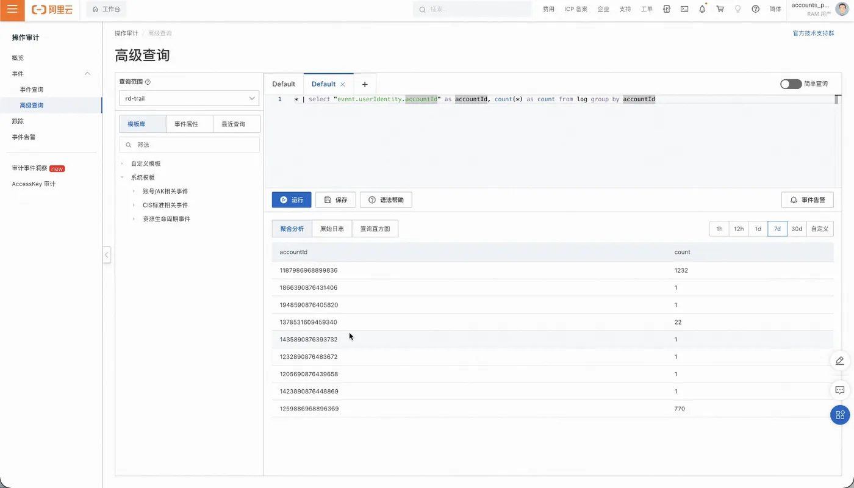Screen dimensions: 854x488
Task: Switch to 查询直方图 tab
Action: [375, 229]
